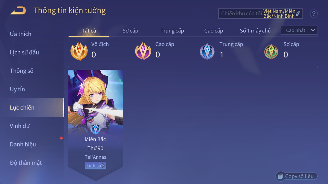Edit region with the pencil icon
The width and height of the screenshot is (328, 184).
coord(298,13)
